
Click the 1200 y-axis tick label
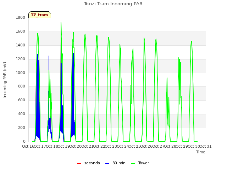[21, 59]
